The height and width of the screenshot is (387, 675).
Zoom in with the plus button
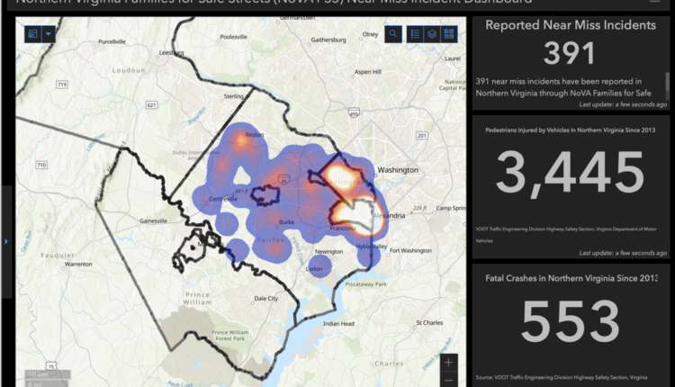(448, 363)
